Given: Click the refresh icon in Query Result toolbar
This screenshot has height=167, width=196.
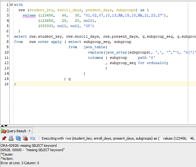Looking at the screenshot, I should (x=18, y=138).
